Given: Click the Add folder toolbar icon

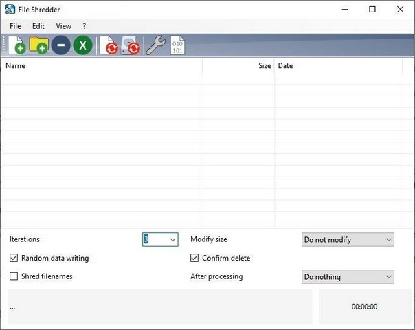Looking at the screenshot, I should click(38, 45).
